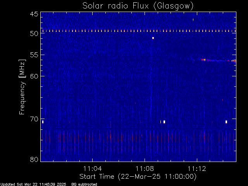Click the 11:08 time tick label
This screenshot has height=186, width=248.
tap(145, 169)
